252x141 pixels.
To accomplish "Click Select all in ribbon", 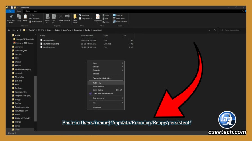I will click(x=118, y=15).
